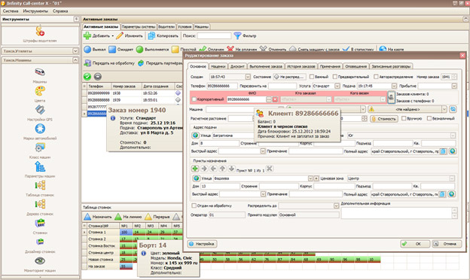Open the Цвета palette tool
470x280 pixels.
tap(40, 94)
